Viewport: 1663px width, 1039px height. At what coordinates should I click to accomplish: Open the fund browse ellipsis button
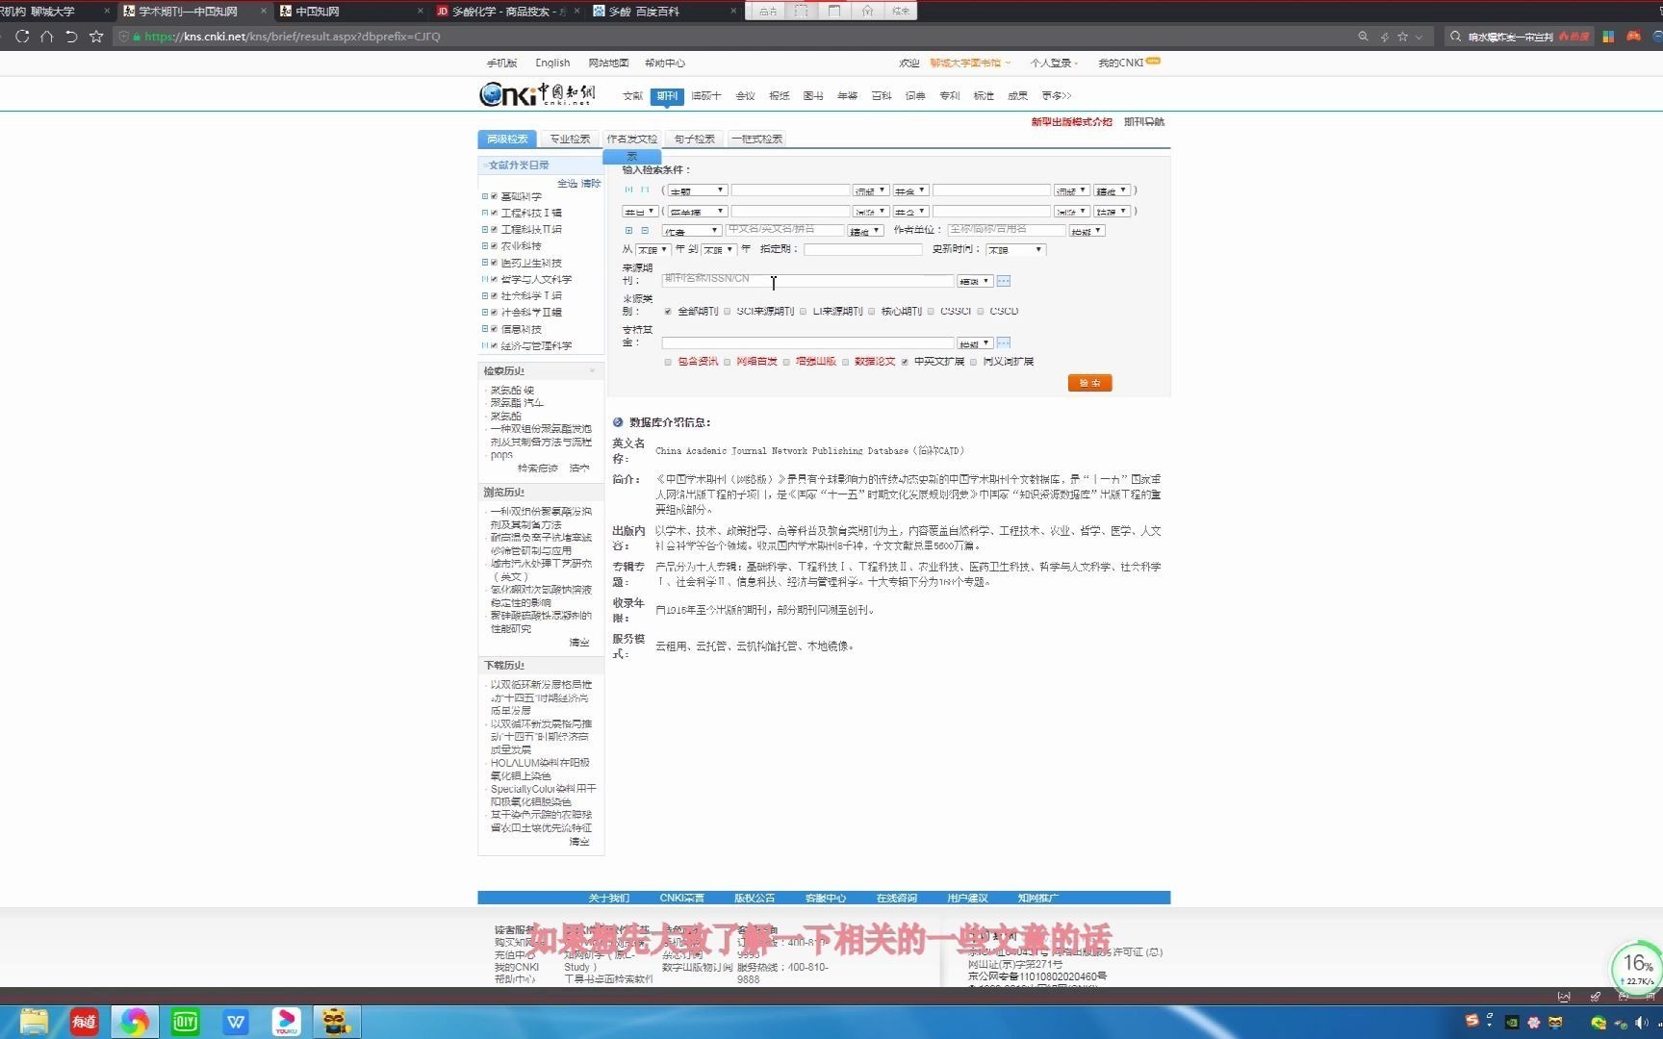click(1004, 343)
